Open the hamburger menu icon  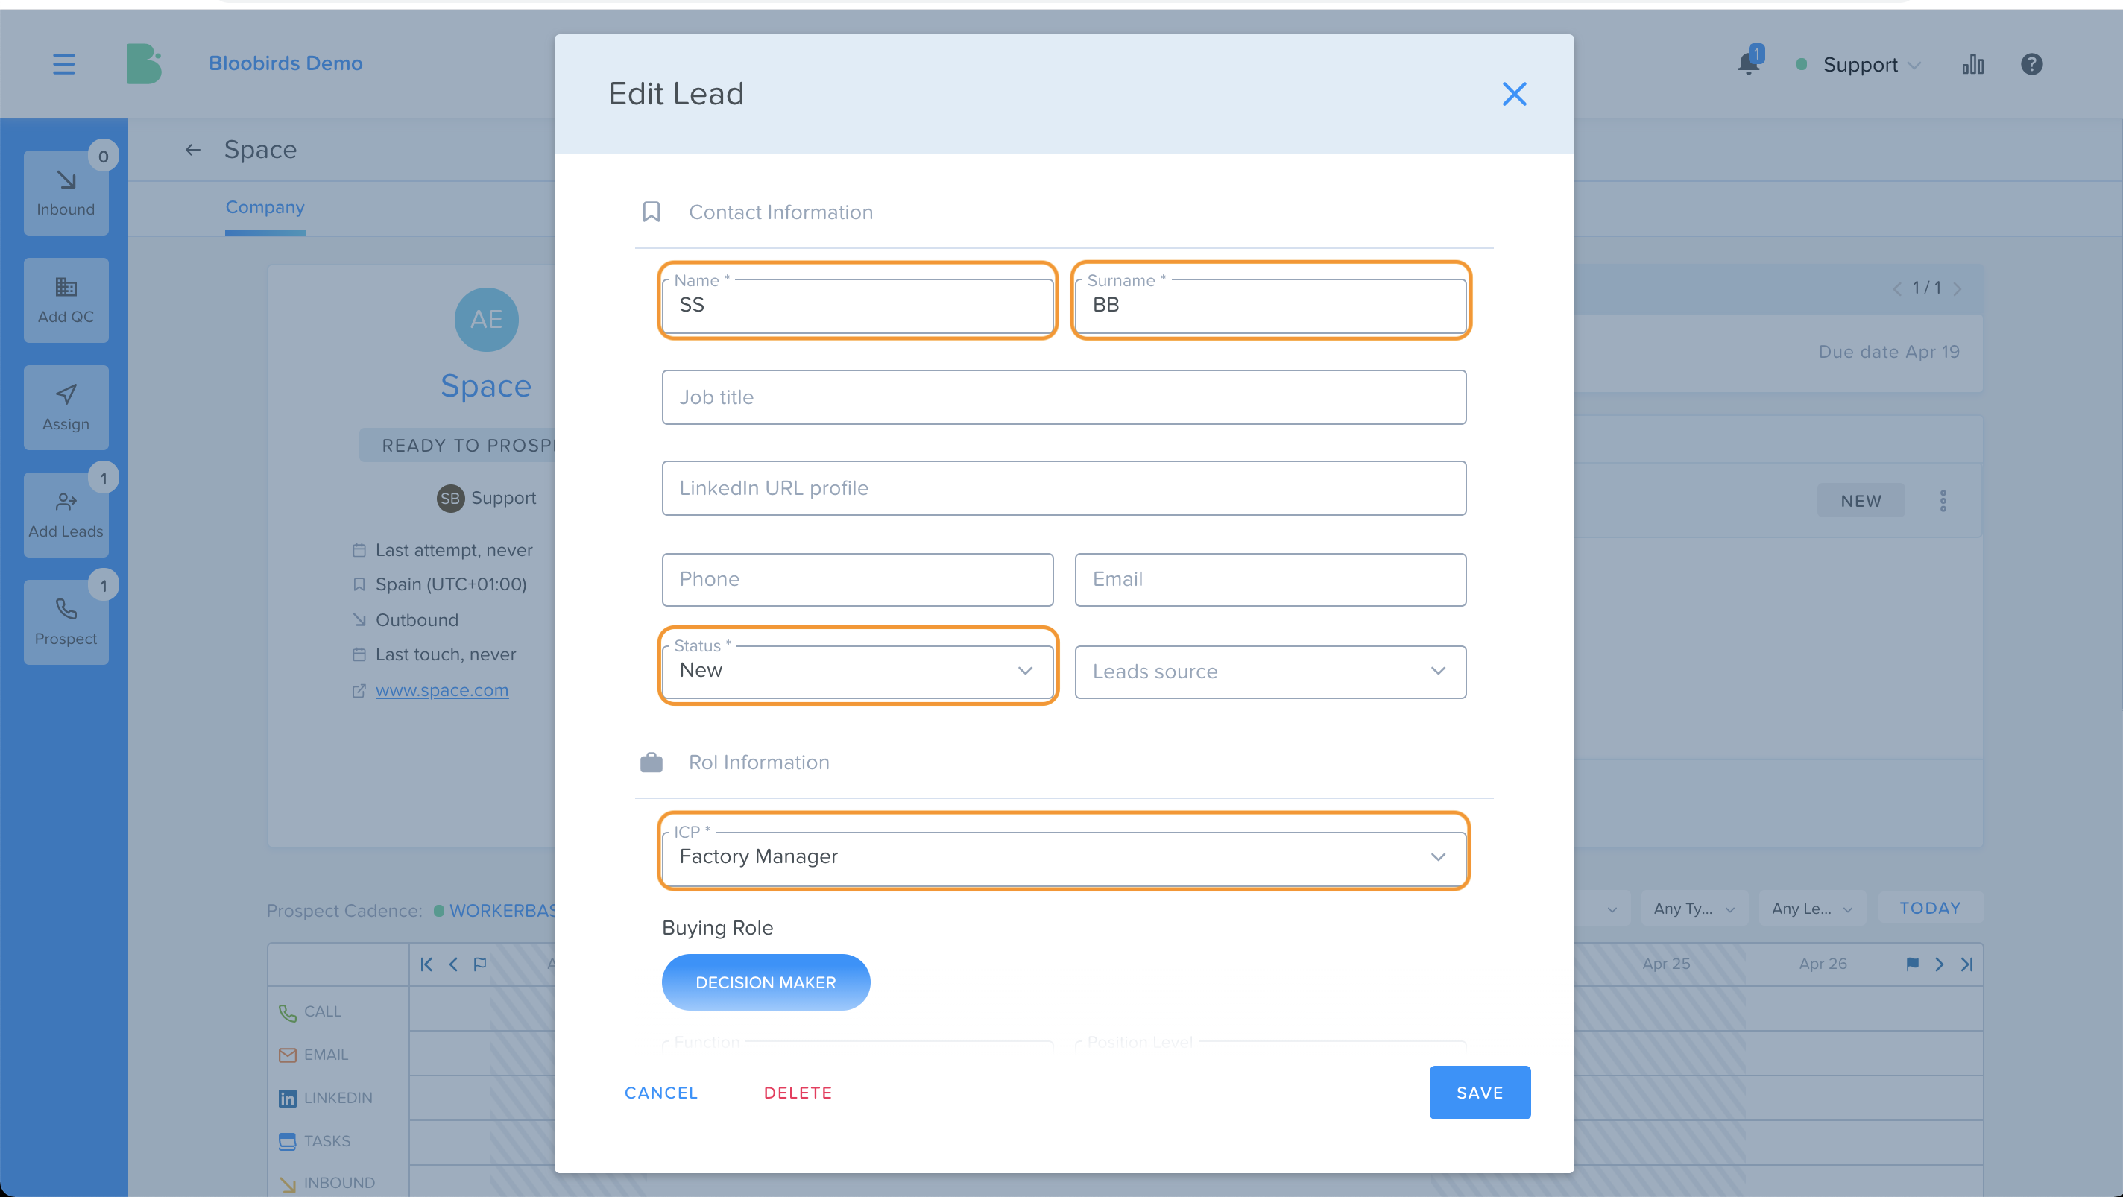(x=63, y=63)
